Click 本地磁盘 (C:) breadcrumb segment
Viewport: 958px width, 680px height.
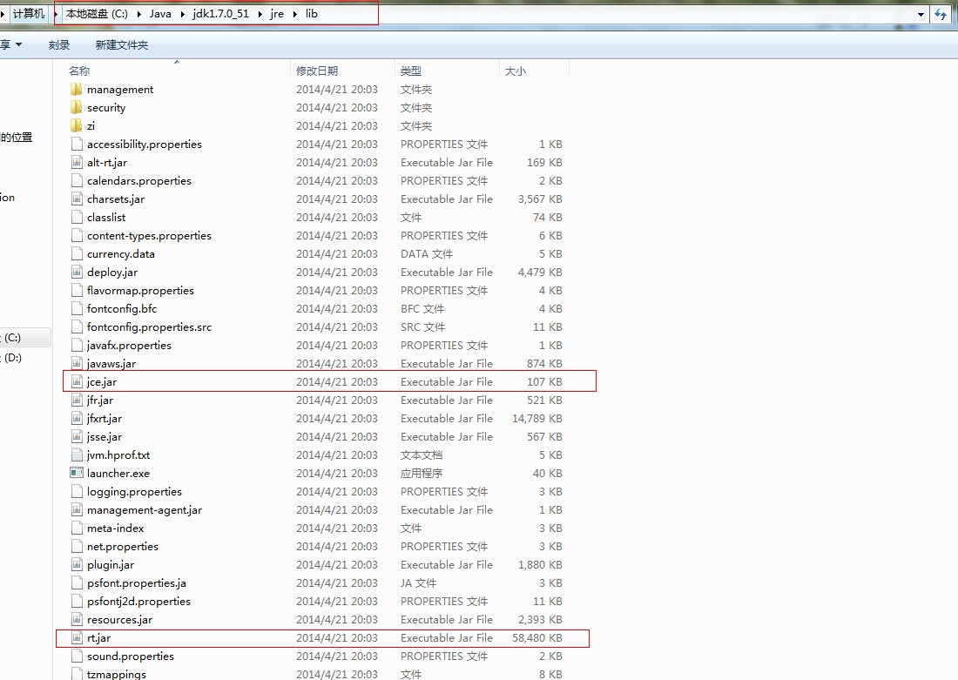point(97,13)
